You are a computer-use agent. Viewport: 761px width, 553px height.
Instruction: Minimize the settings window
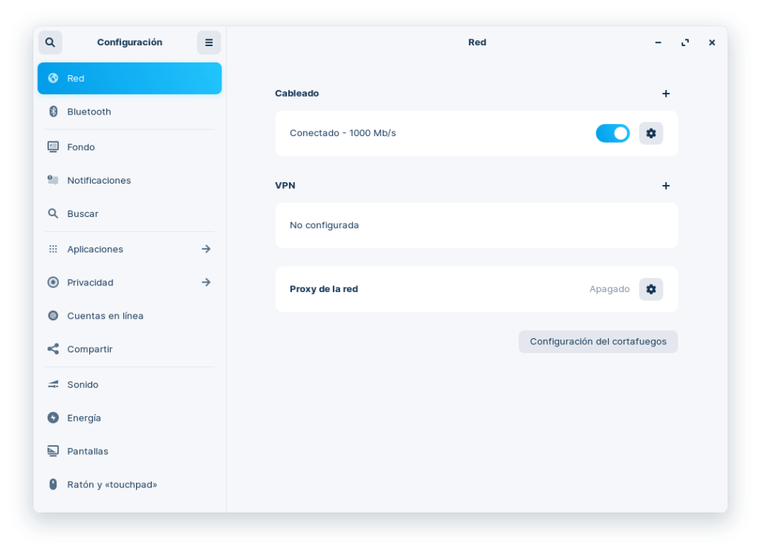click(658, 42)
